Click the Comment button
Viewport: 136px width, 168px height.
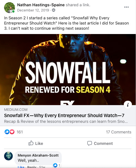(100, 143)
